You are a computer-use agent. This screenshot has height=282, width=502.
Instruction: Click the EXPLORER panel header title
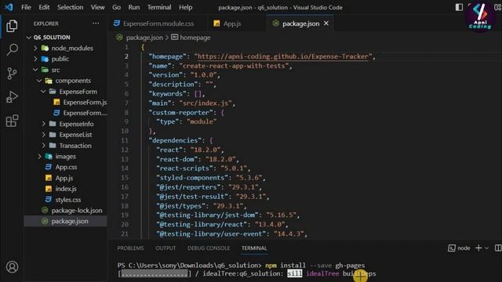click(x=46, y=23)
